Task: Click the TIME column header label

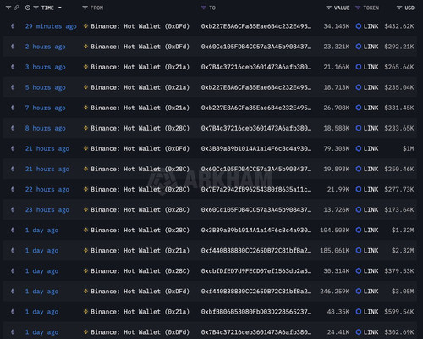Action: tap(47, 8)
